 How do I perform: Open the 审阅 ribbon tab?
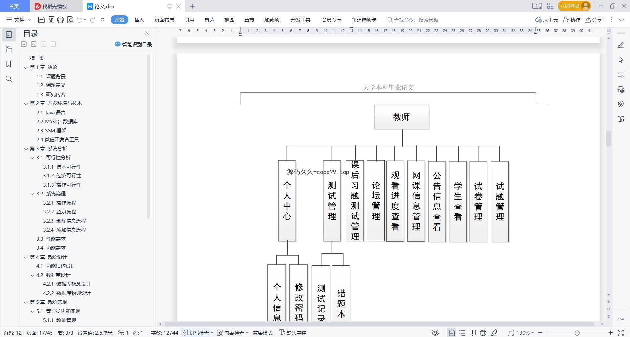(x=209, y=20)
